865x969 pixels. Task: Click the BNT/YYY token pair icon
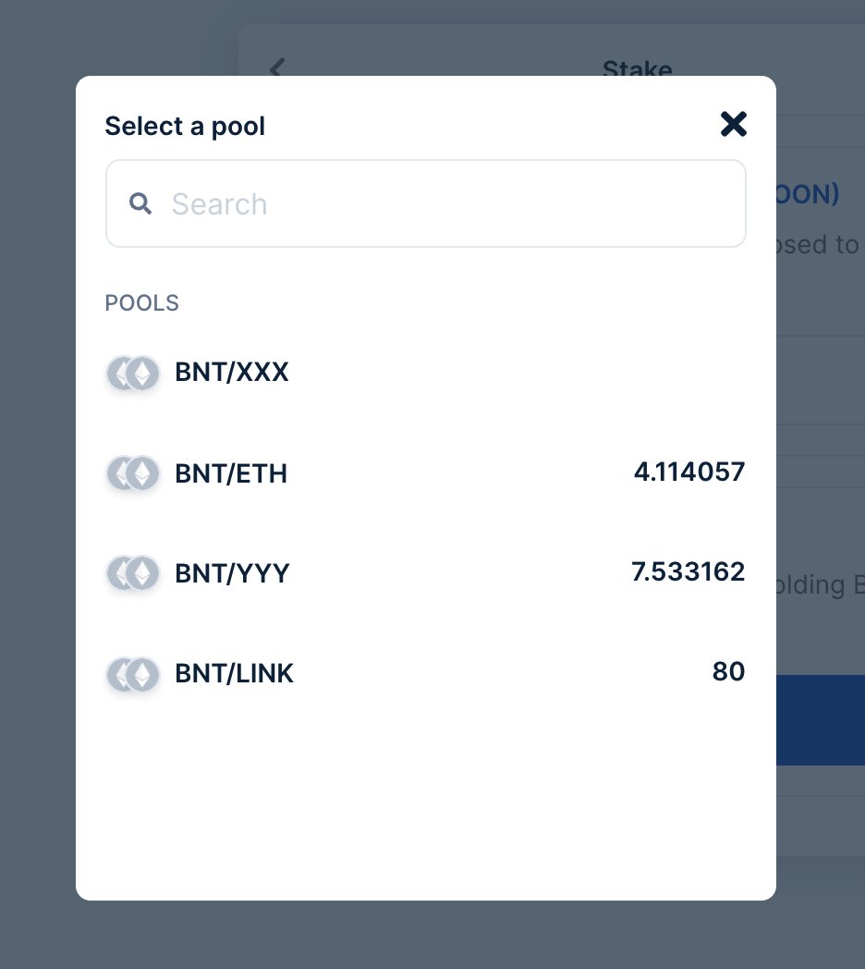click(133, 572)
